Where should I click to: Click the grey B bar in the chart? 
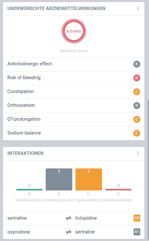tap(59, 179)
